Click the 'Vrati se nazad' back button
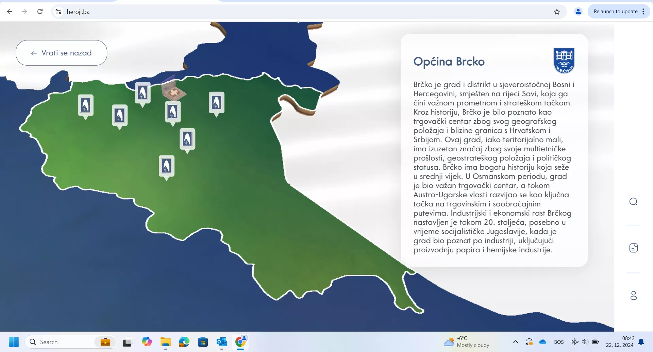 [62, 53]
